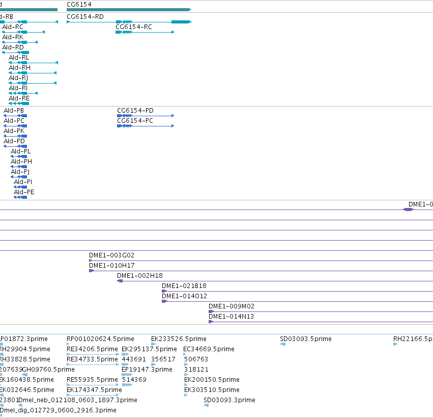This screenshot has height=418, width=433.
Task: Click the Ald-RE transcript label
Action: point(19,98)
